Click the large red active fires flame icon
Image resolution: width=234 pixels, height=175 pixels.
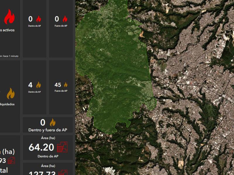(9, 17)
